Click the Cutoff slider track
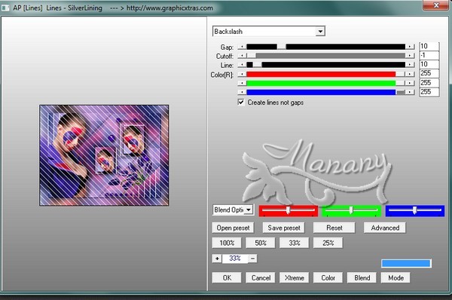452x300 pixels. 325,56
